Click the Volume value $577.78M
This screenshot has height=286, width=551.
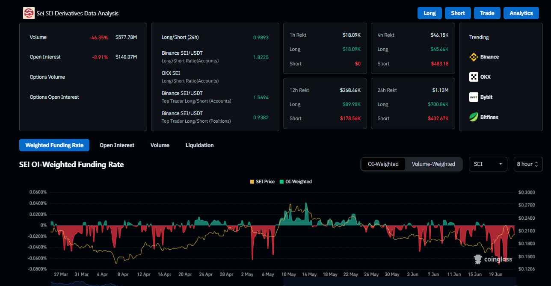click(x=126, y=37)
